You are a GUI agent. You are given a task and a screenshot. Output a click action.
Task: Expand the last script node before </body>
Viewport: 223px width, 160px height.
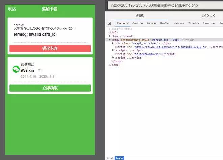pyautogui.click(x=113, y=58)
